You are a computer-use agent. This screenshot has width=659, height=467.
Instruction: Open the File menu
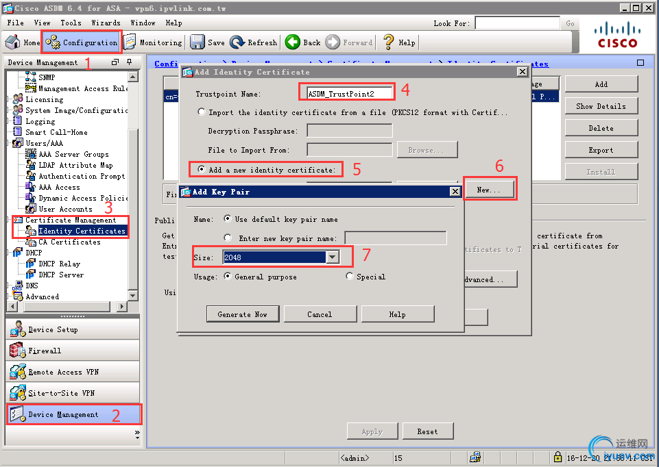(x=15, y=23)
